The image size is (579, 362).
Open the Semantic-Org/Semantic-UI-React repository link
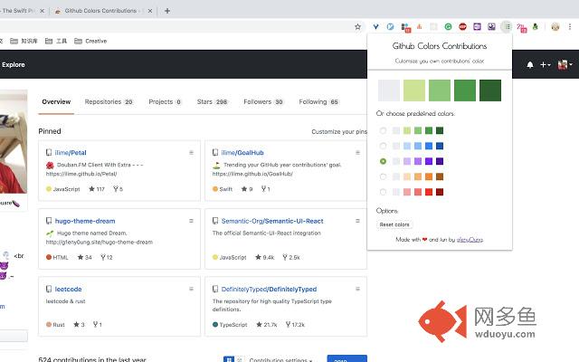(x=272, y=221)
